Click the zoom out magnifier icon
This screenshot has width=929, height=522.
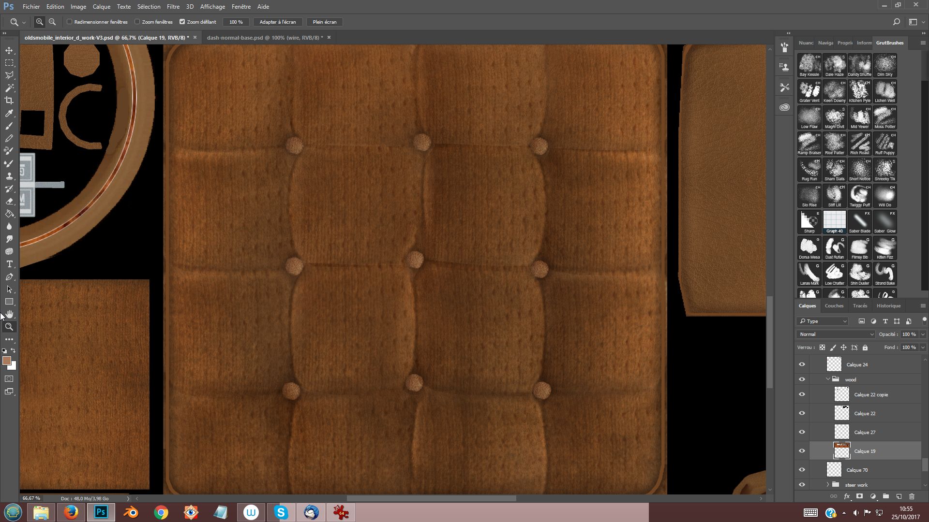coord(52,22)
